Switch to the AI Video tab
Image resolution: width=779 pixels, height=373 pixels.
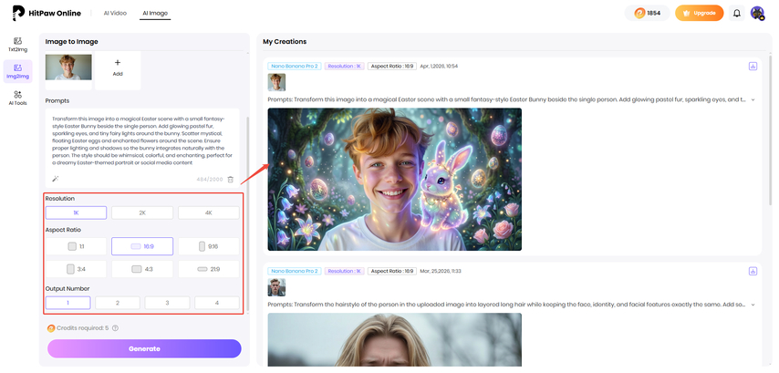tap(115, 14)
